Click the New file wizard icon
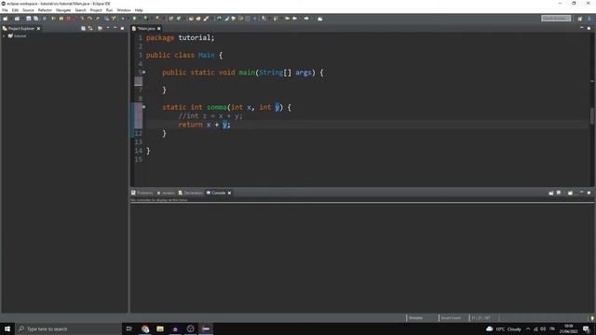This screenshot has height=335, width=596. [5, 19]
